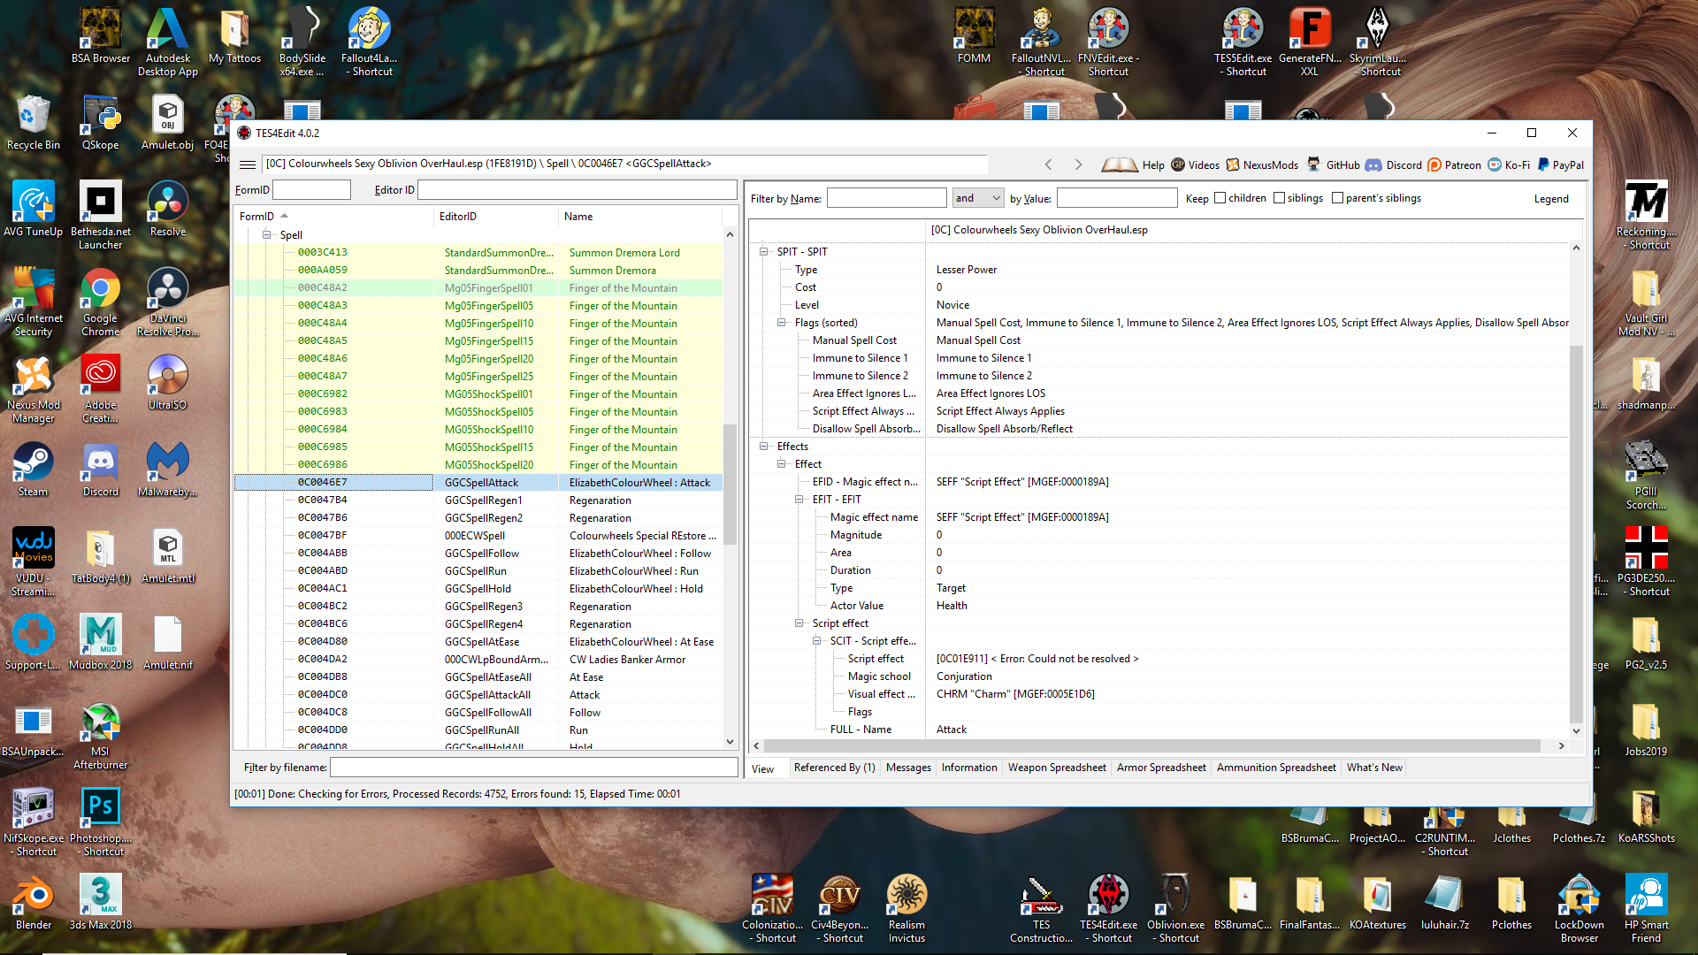The width and height of the screenshot is (1698, 955).
Task: Open the NexusMods link
Action: pyautogui.click(x=1262, y=165)
